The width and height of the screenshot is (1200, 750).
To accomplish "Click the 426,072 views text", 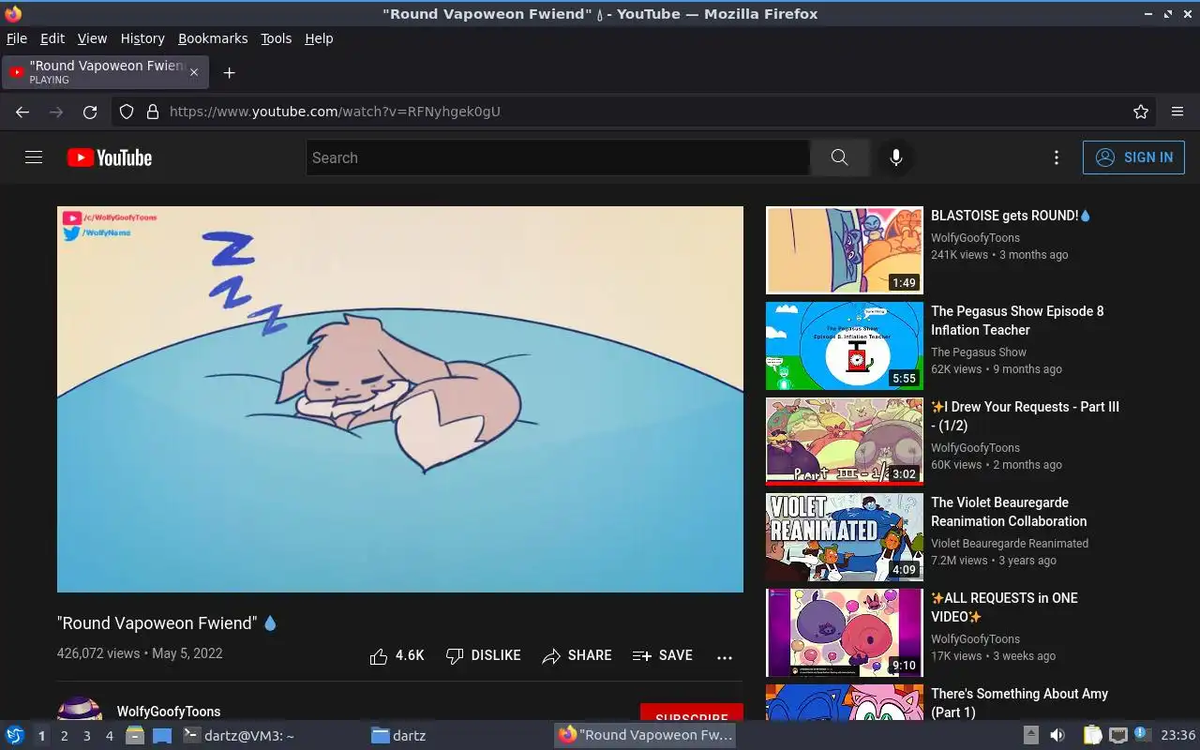I will click(x=98, y=653).
